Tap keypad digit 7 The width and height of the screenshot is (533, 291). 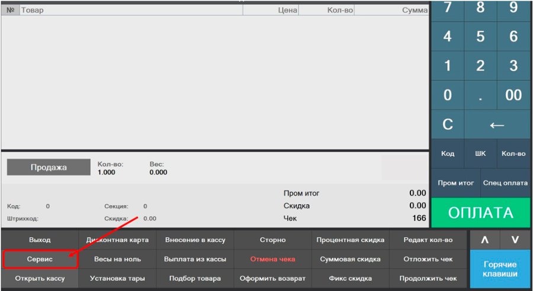coord(447,11)
